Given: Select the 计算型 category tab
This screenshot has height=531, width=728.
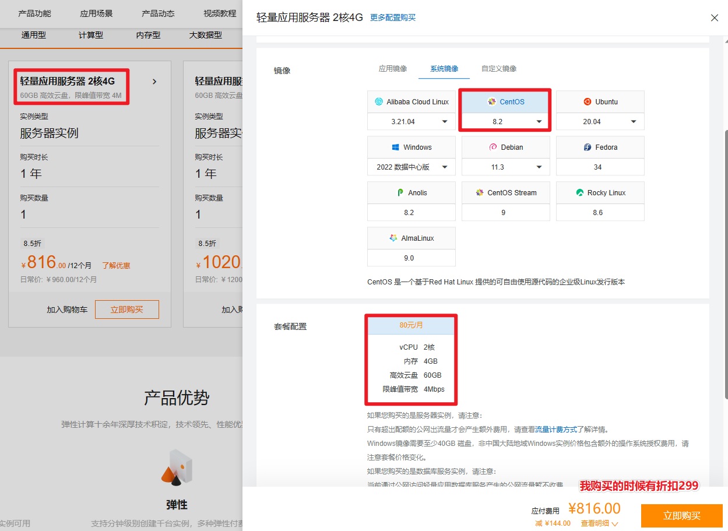Looking at the screenshot, I should click(91, 35).
